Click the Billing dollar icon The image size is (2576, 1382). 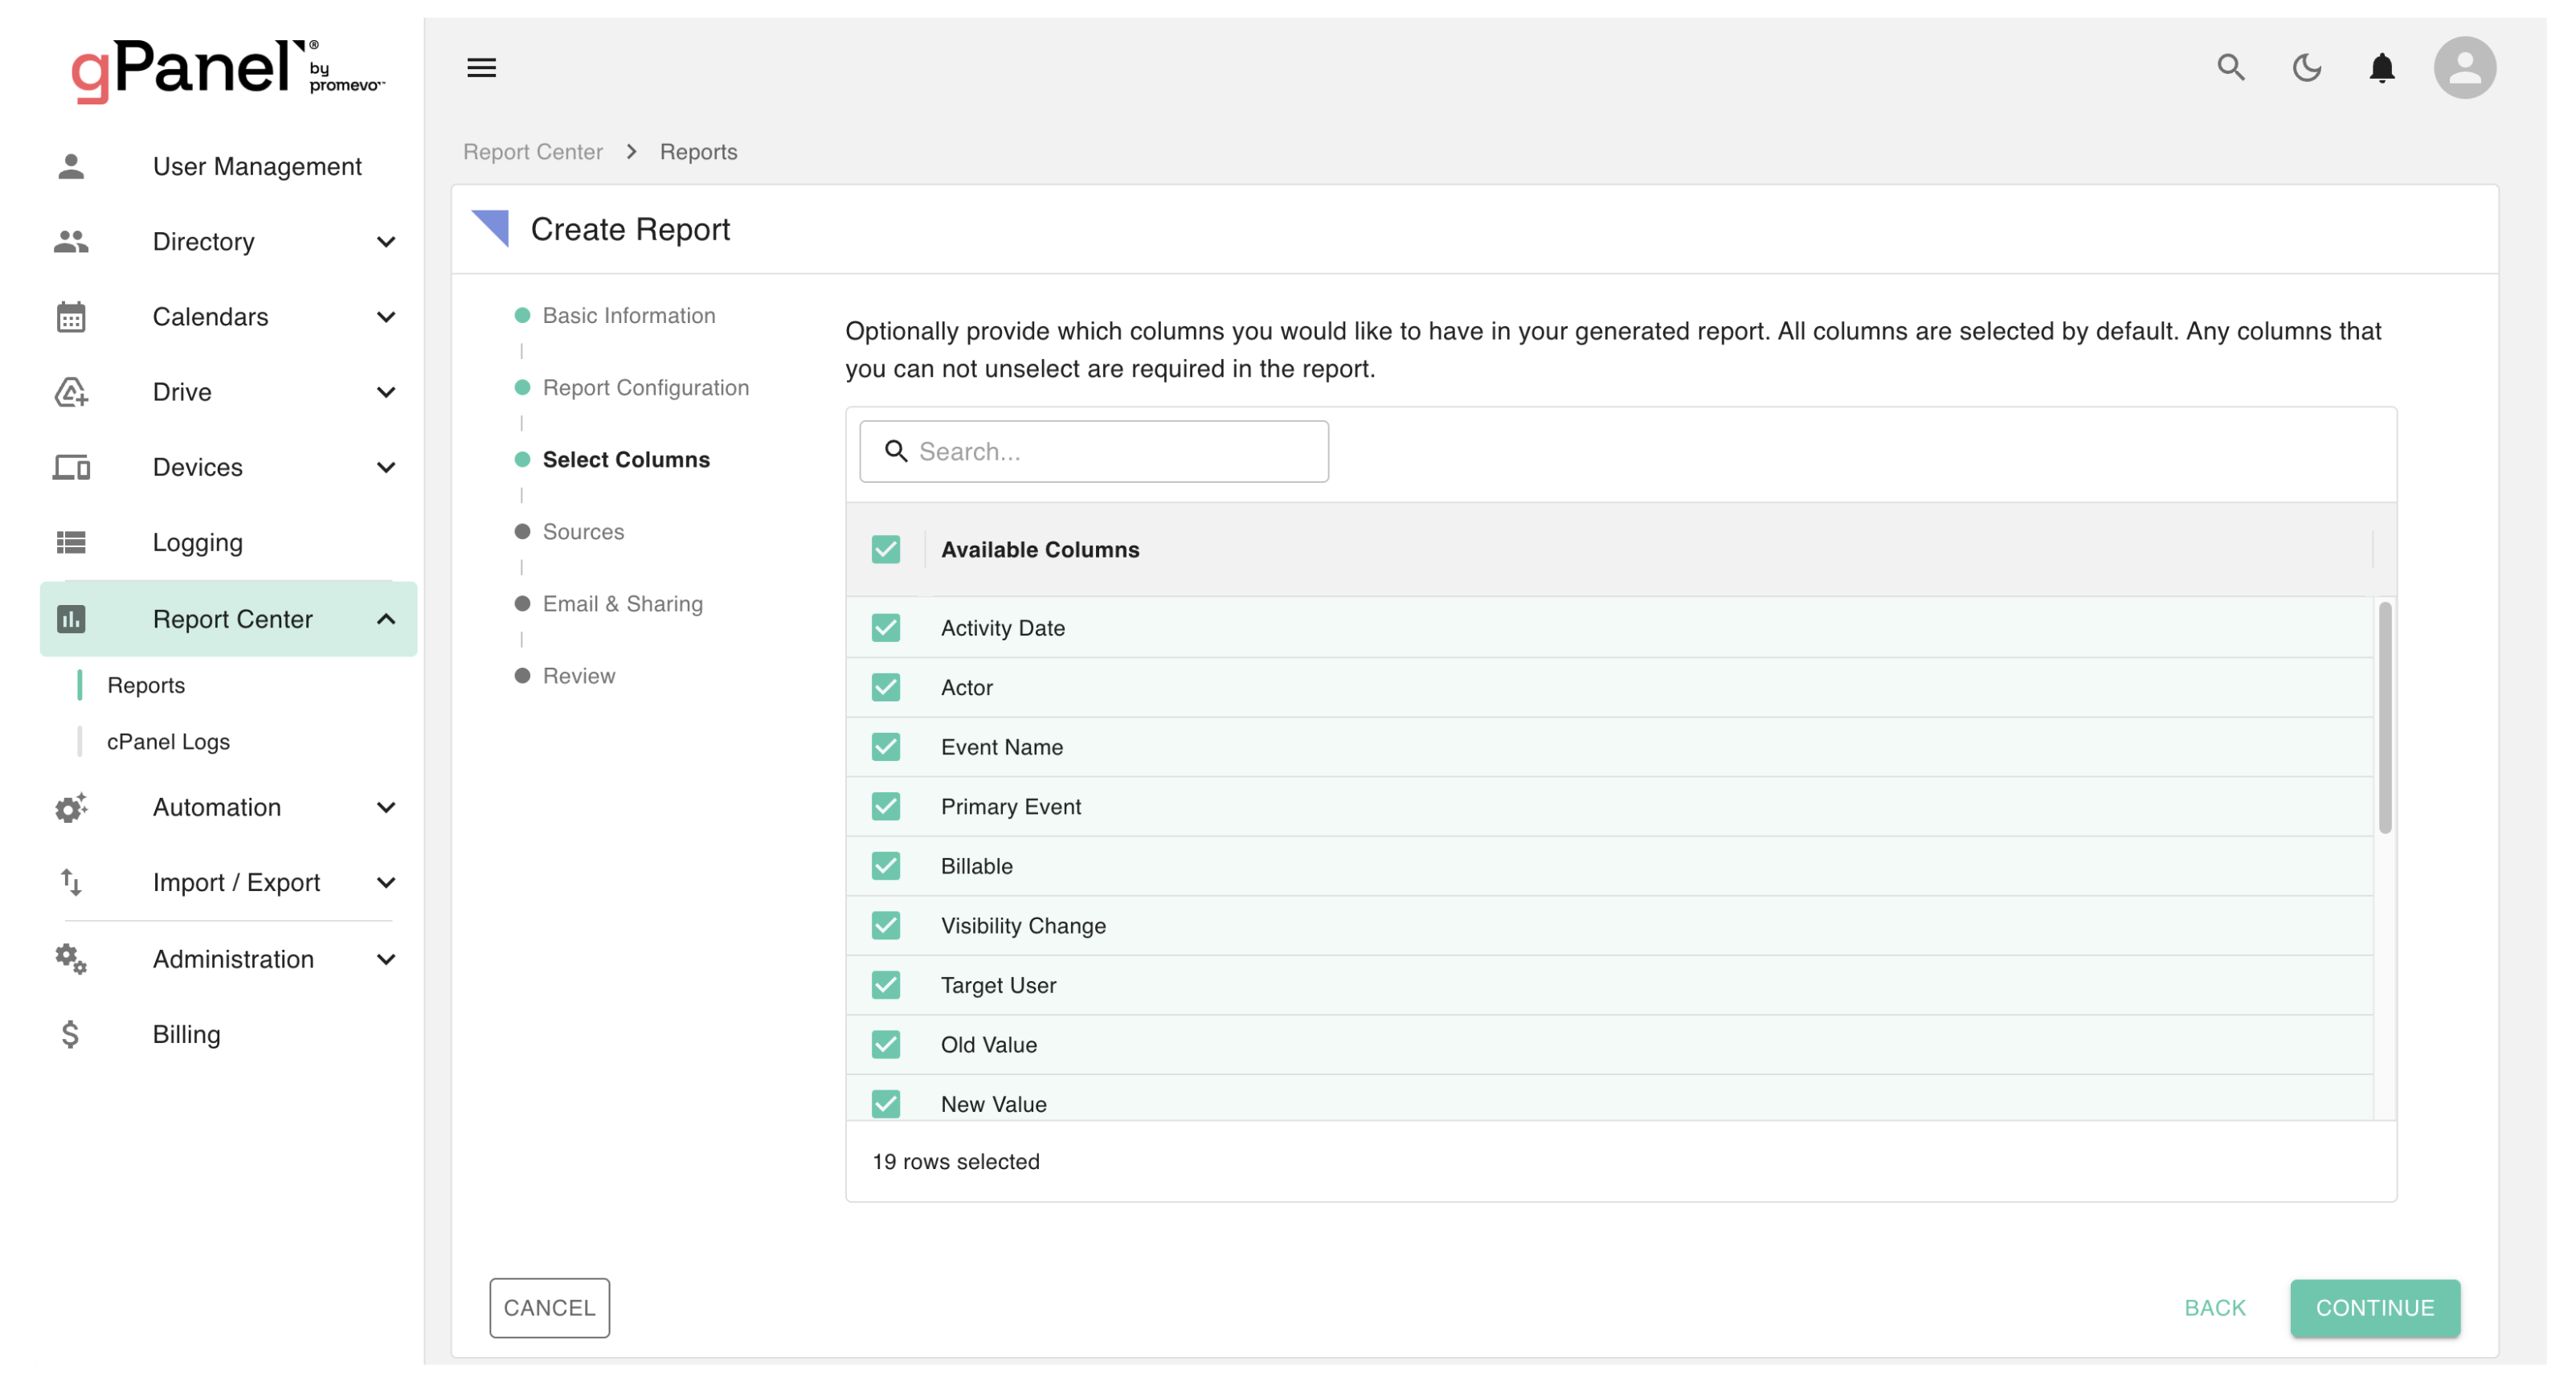[x=70, y=1034]
